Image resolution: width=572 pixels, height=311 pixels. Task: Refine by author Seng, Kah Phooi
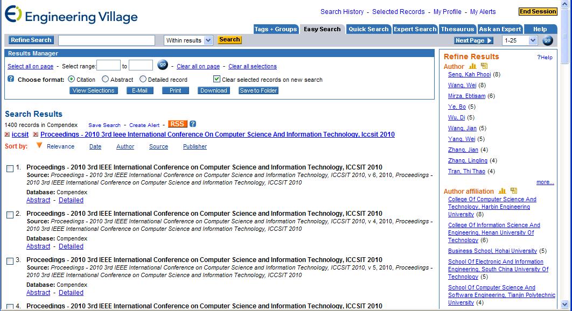(x=470, y=74)
